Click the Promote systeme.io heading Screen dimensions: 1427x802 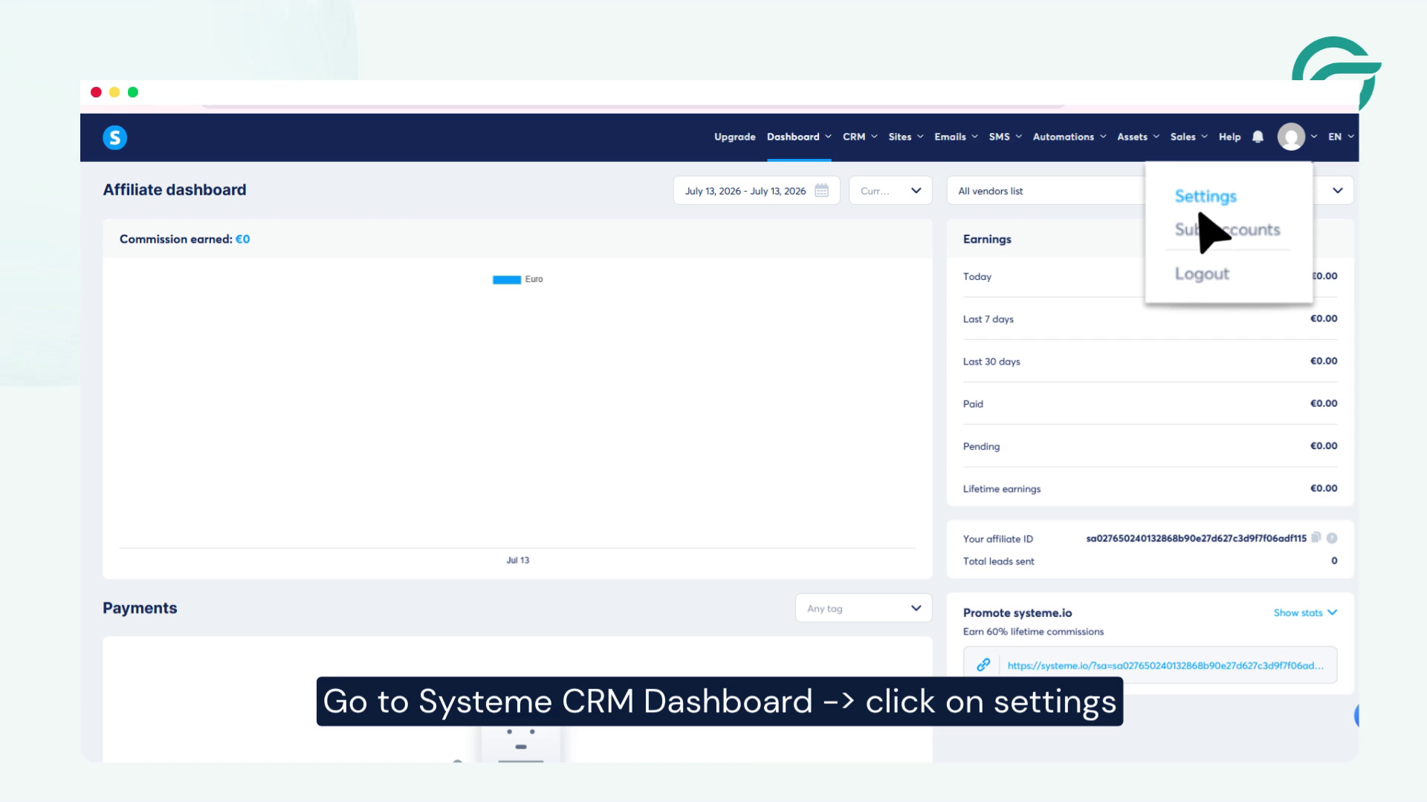(1017, 613)
